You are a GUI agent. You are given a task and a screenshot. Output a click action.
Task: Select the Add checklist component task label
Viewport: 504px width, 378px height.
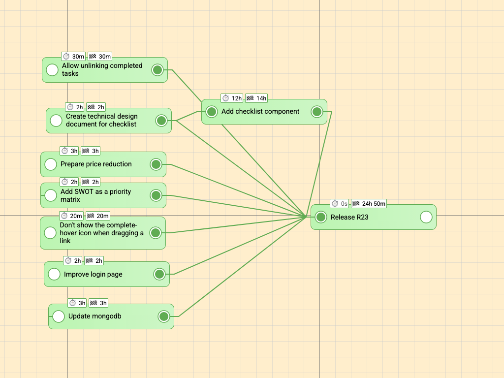(260, 112)
